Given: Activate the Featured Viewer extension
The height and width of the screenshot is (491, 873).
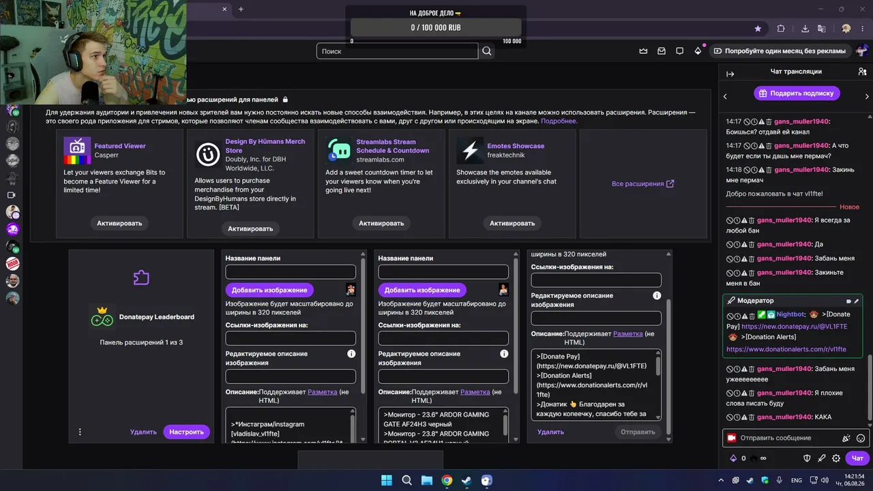Looking at the screenshot, I should [119, 223].
